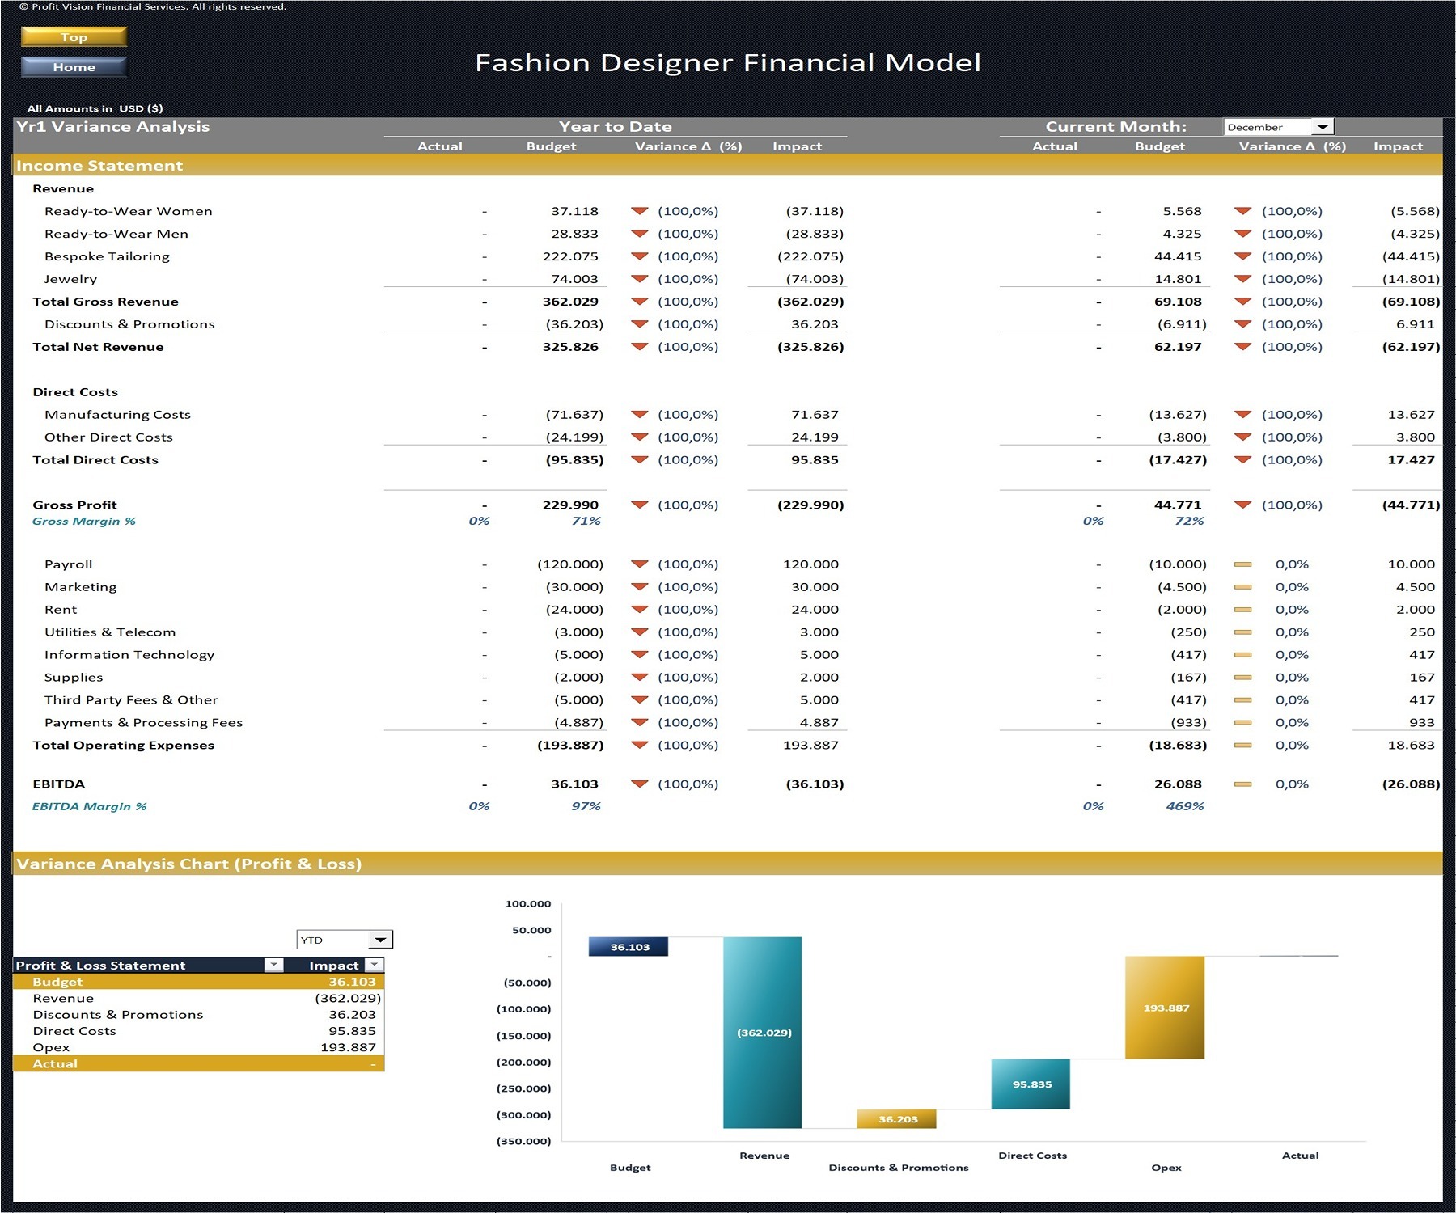Click red arrow for current month Total Net Revenue
The height and width of the screenshot is (1213, 1456).
(1243, 347)
